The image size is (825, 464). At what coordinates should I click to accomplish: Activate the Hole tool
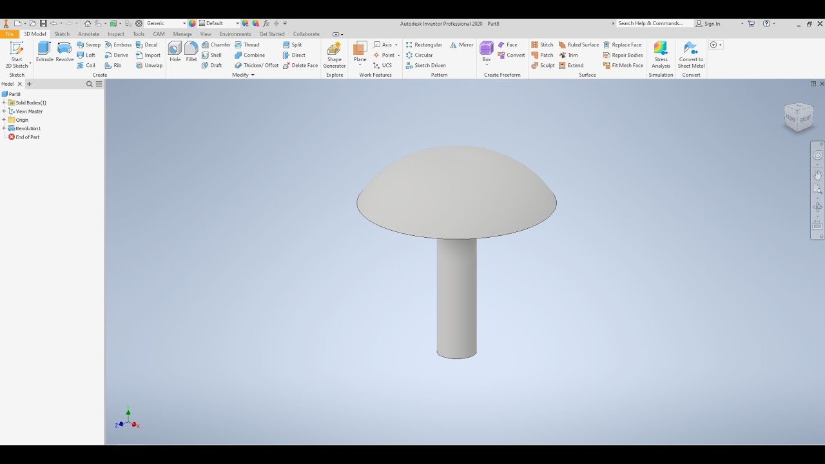point(175,52)
